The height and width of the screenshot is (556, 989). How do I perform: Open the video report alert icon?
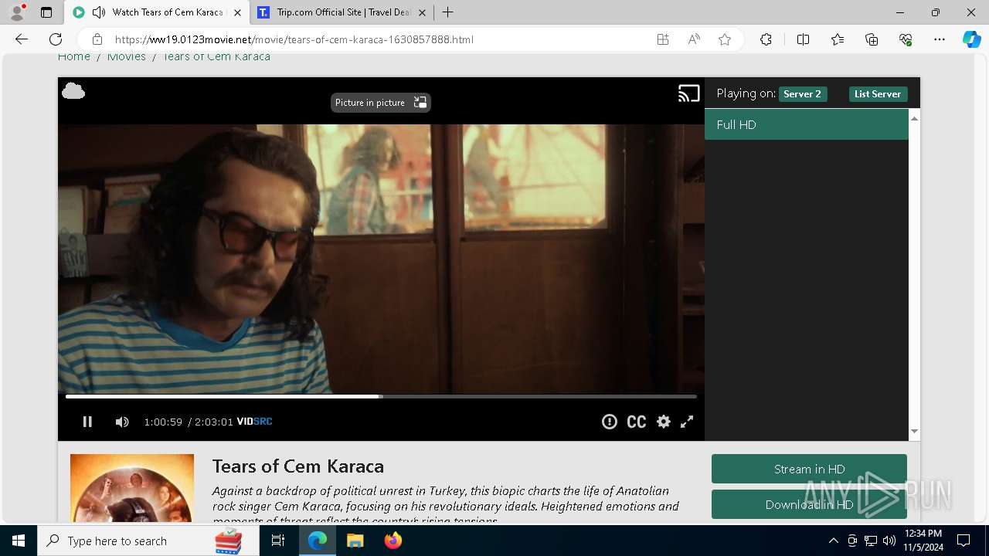pyautogui.click(x=610, y=422)
